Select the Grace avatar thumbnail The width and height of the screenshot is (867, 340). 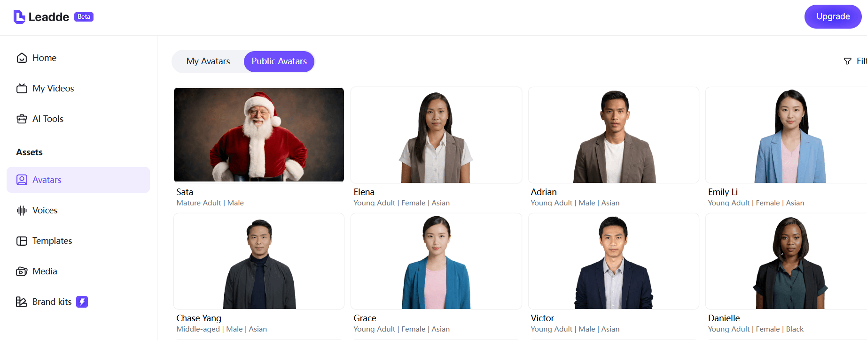pyautogui.click(x=436, y=261)
